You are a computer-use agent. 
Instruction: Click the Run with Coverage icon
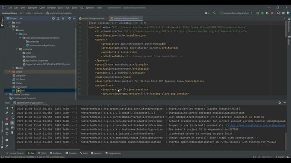[x=267, y=13]
